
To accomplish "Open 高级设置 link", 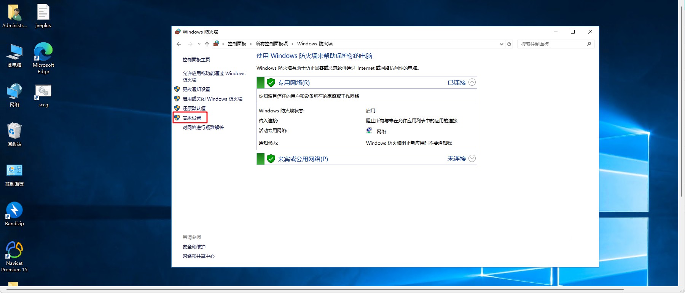I will pos(192,118).
